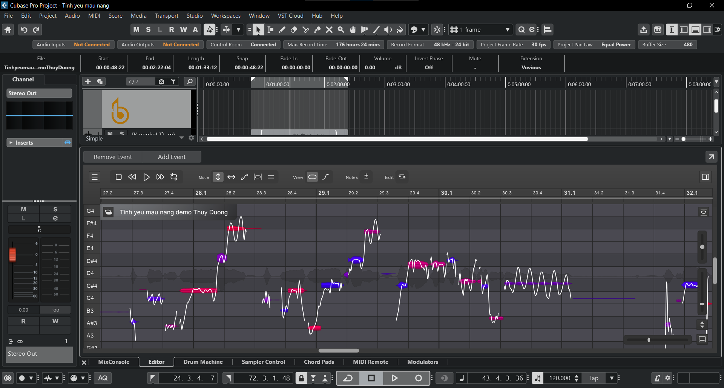Screen dimensions: 724x388
Task: Open the Home hub icon
Action: 8,30
